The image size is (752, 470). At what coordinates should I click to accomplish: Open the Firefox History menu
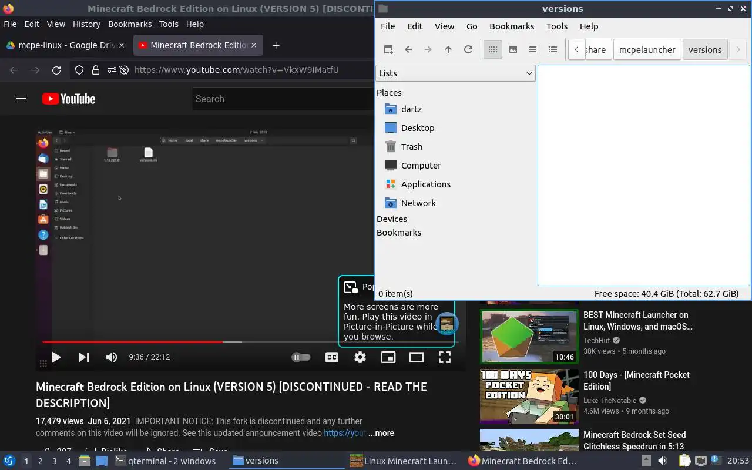[86, 24]
